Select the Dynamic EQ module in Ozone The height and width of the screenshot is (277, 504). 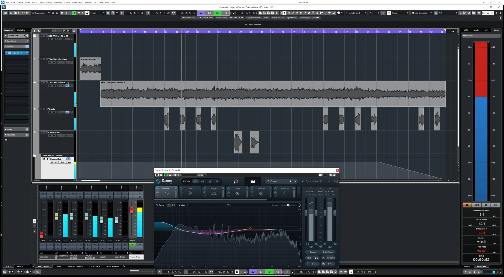click(x=285, y=192)
